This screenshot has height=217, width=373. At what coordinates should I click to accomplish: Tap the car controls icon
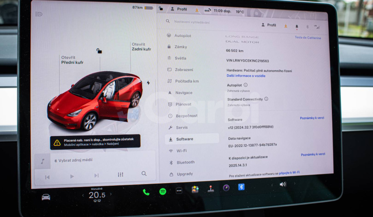[46, 197]
